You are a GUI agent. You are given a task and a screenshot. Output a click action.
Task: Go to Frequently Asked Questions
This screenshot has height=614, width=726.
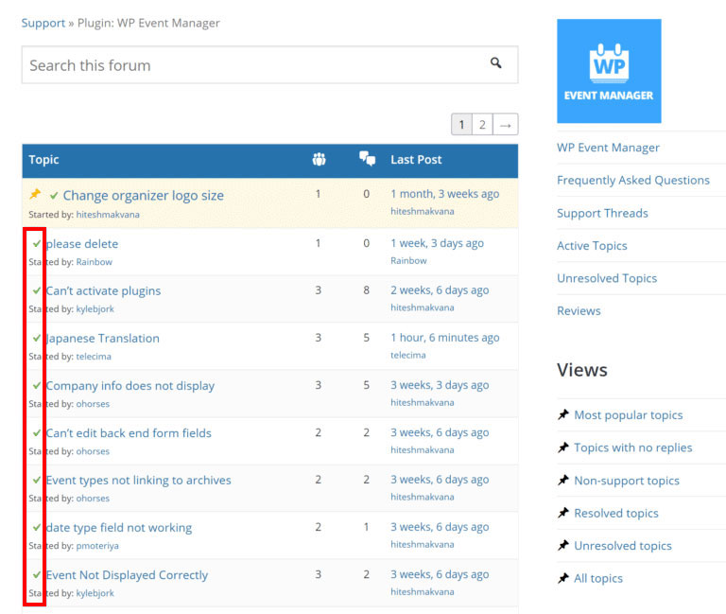coord(632,180)
